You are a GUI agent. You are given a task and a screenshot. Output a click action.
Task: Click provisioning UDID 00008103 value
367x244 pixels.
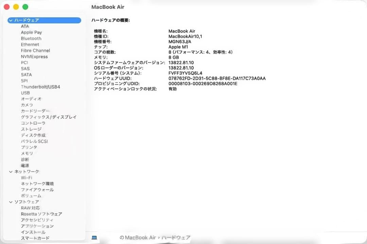tap(203, 84)
